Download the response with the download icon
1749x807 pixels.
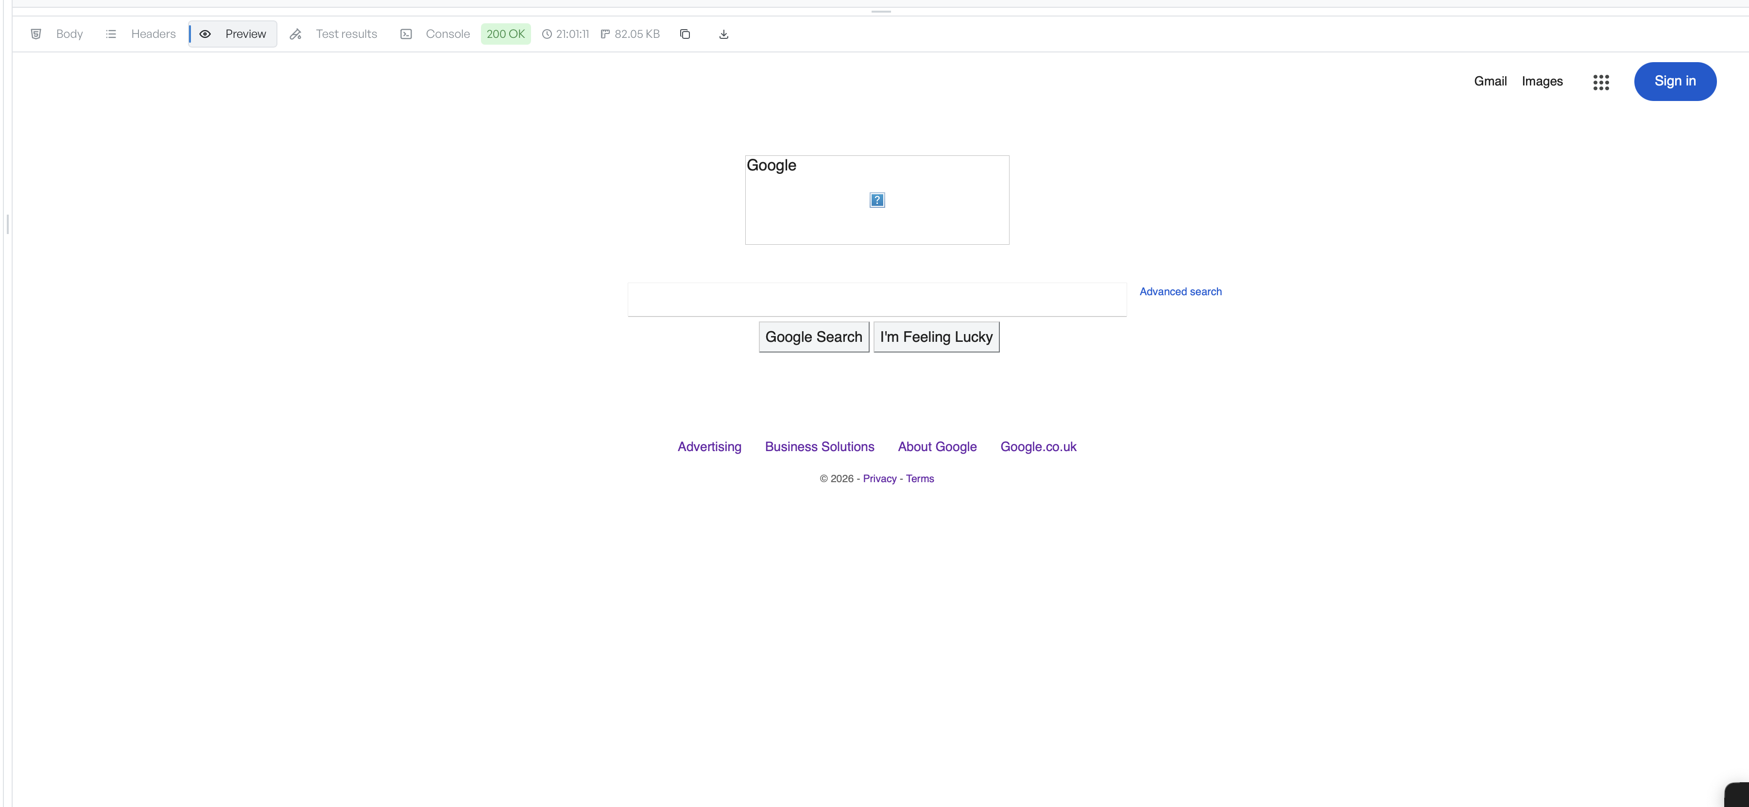coord(724,34)
